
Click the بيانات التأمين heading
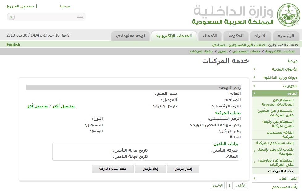click(226, 144)
